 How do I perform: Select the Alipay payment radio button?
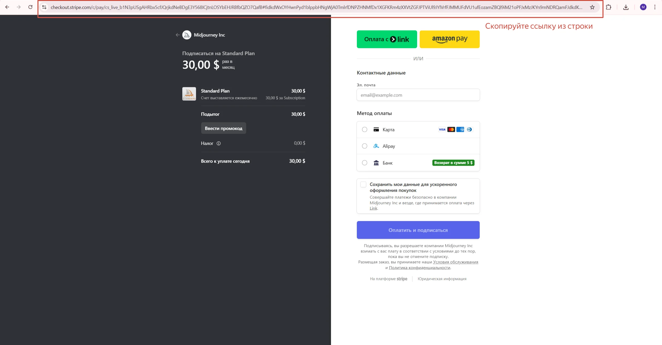coord(365,146)
